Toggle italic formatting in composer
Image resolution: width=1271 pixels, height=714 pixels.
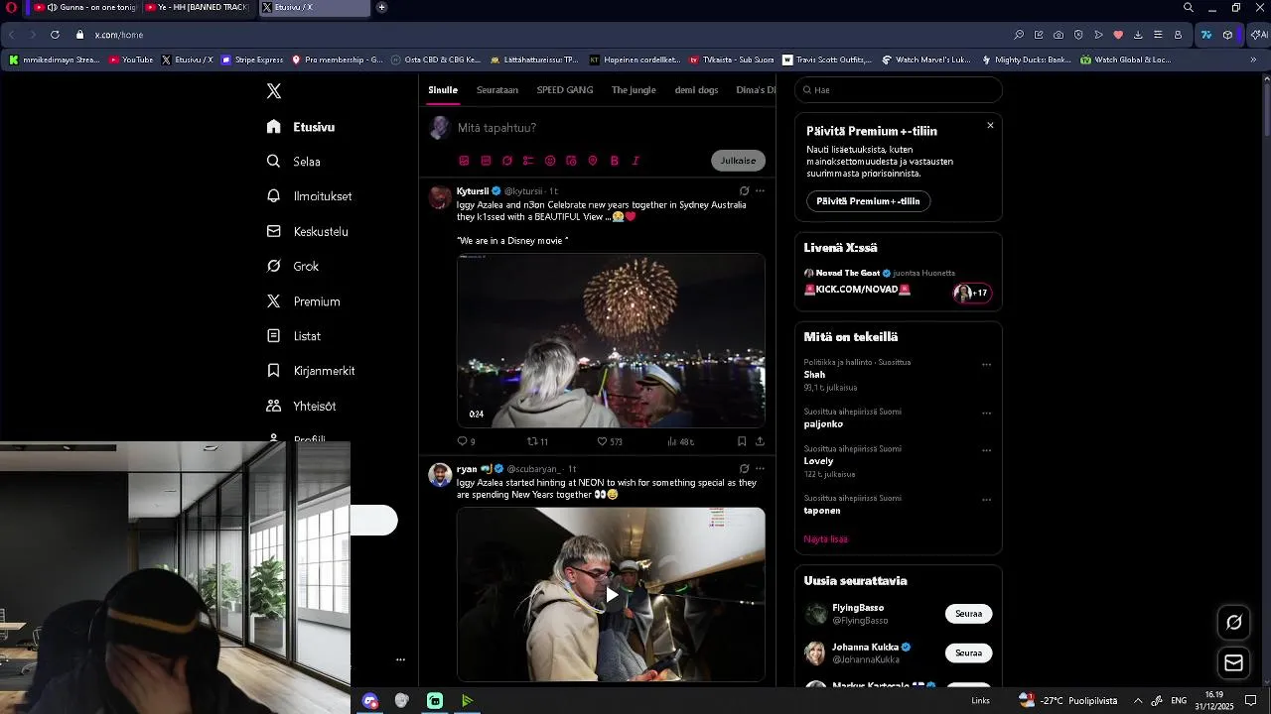pos(635,161)
